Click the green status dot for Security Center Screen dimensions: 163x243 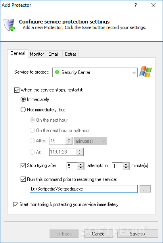57,72
